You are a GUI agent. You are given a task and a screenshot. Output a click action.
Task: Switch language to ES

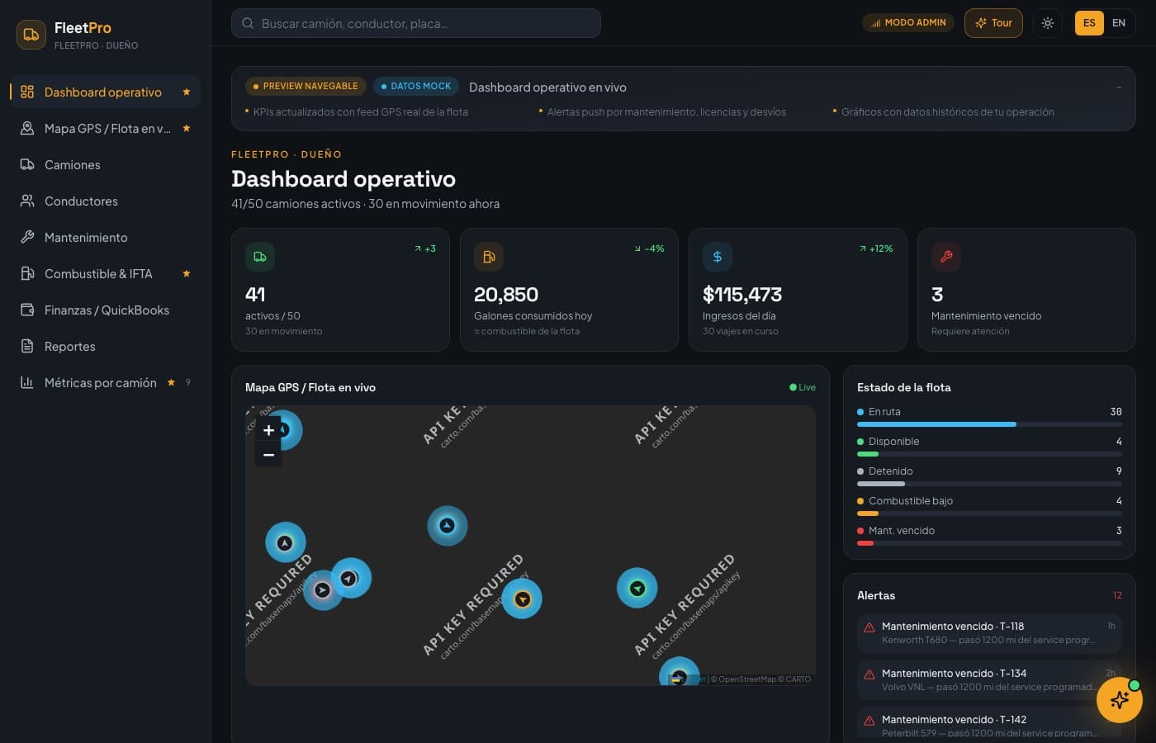1089,23
